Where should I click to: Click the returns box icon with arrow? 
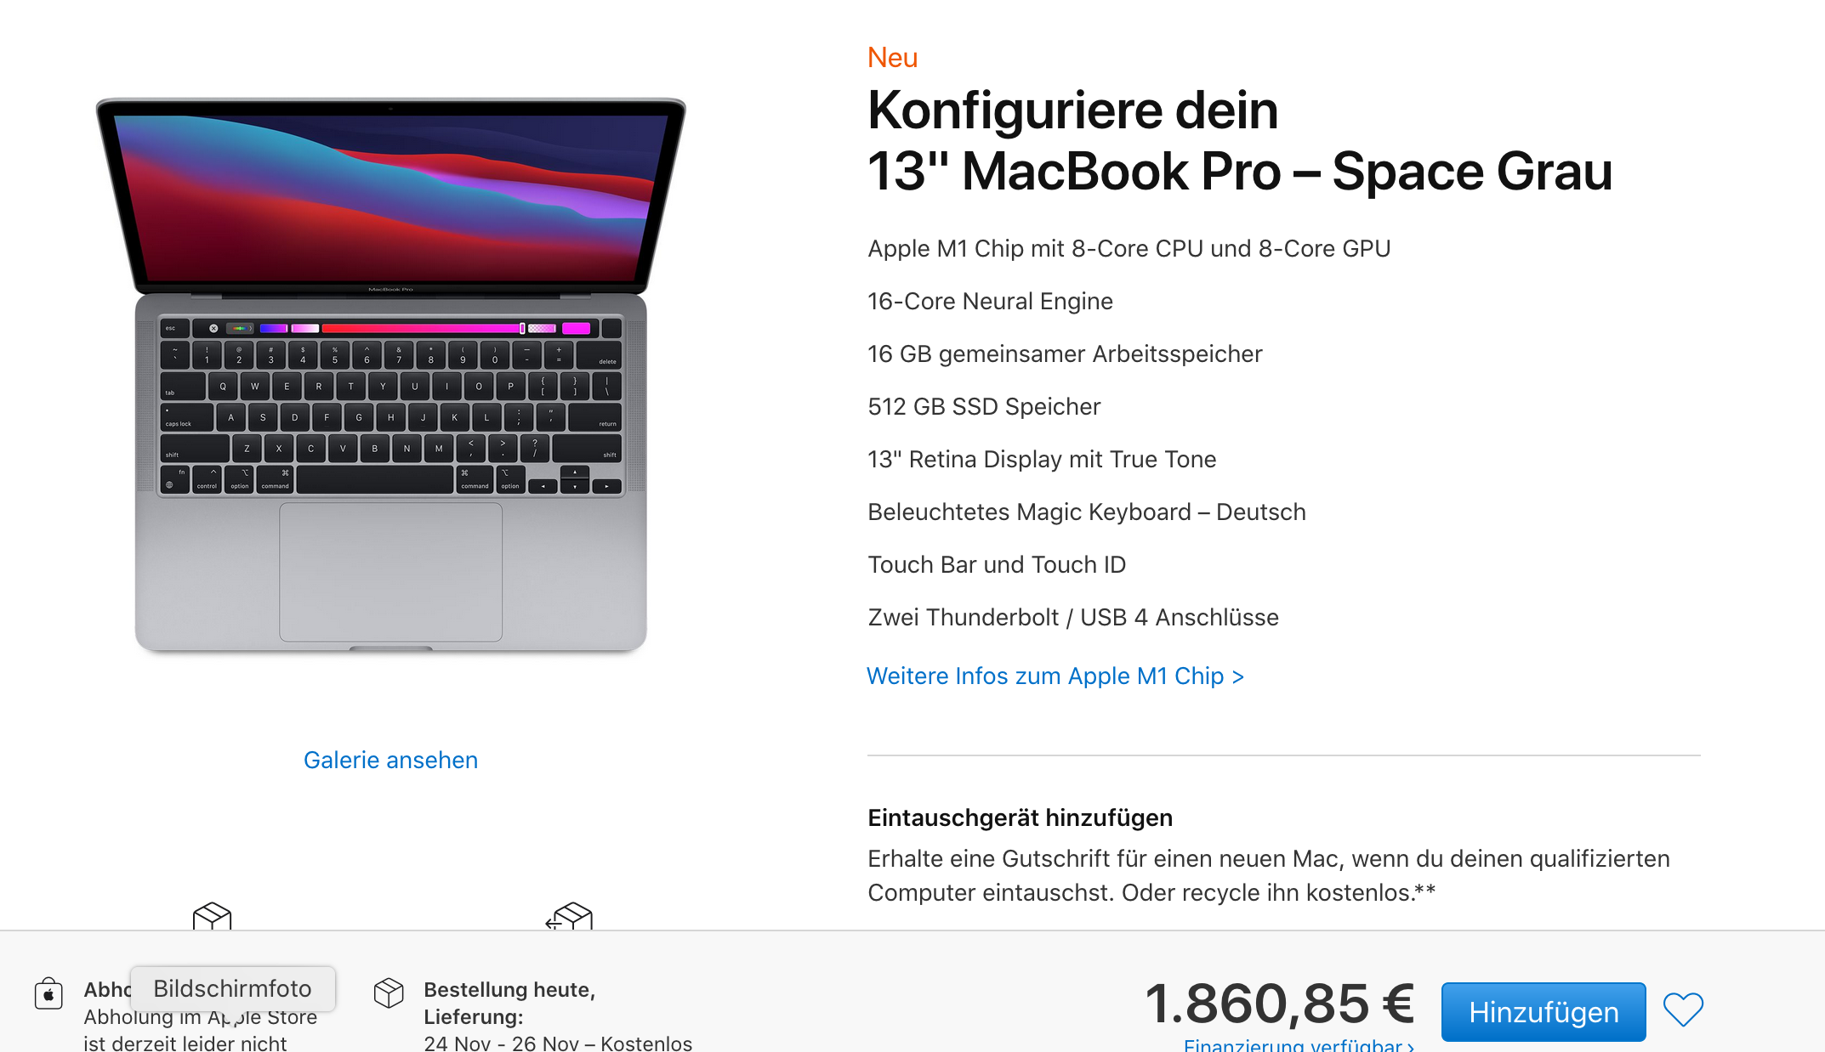point(569,916)
